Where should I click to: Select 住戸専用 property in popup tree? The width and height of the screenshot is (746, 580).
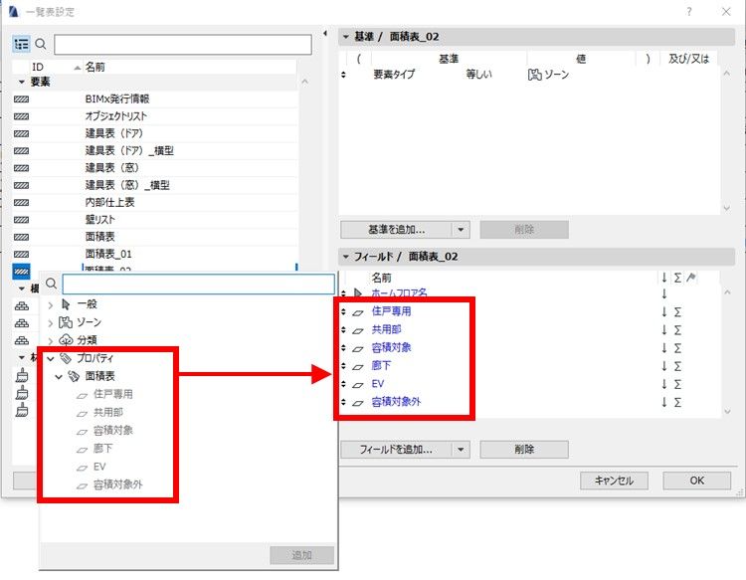click(x=112, y=394)
